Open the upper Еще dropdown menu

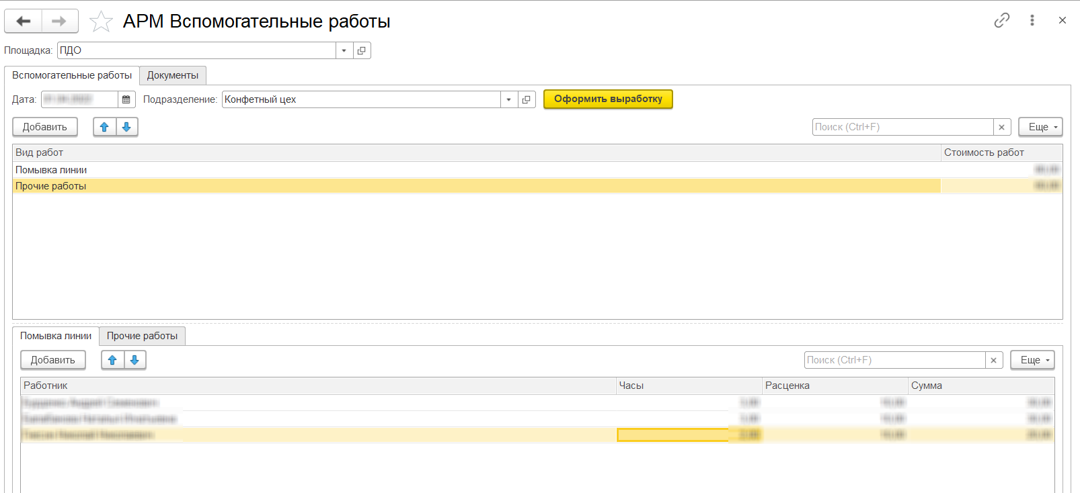click(1040, 127)
